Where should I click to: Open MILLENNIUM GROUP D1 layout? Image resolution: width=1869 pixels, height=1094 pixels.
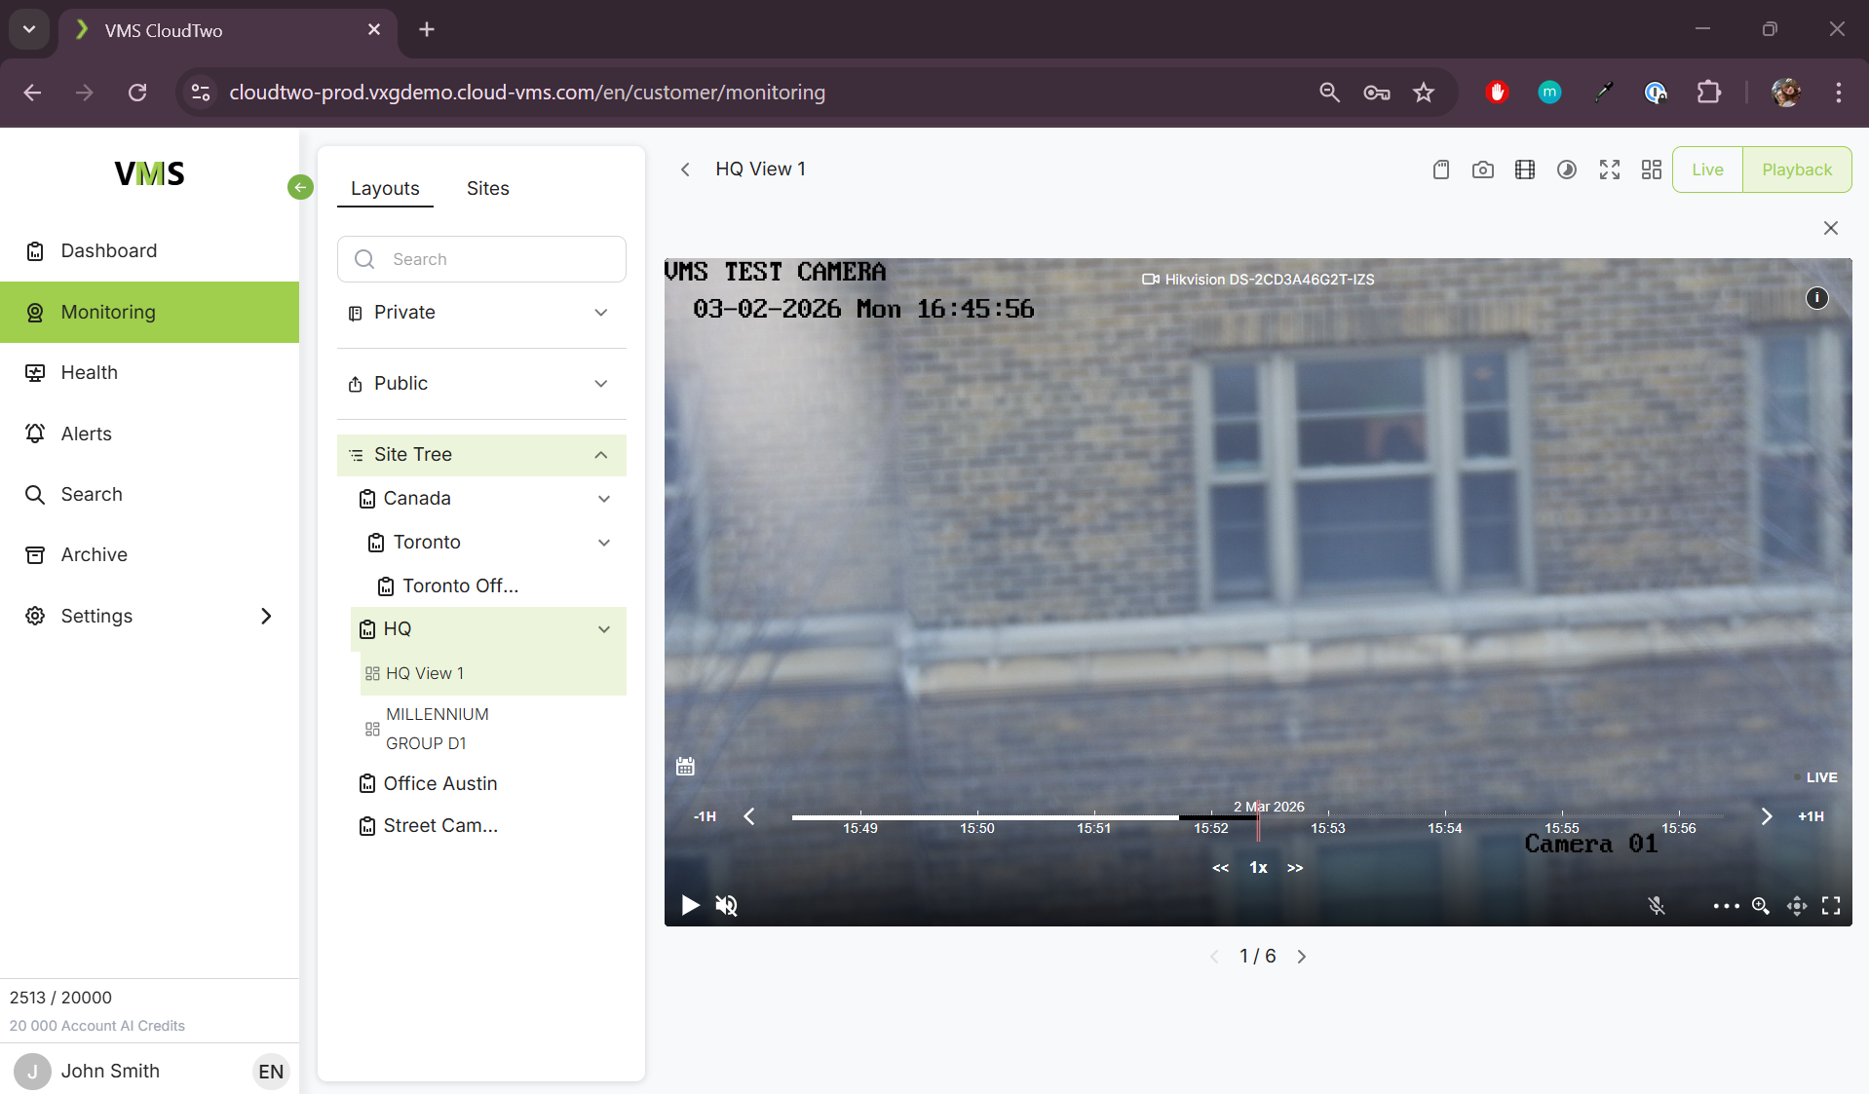[x=437, y=729]
